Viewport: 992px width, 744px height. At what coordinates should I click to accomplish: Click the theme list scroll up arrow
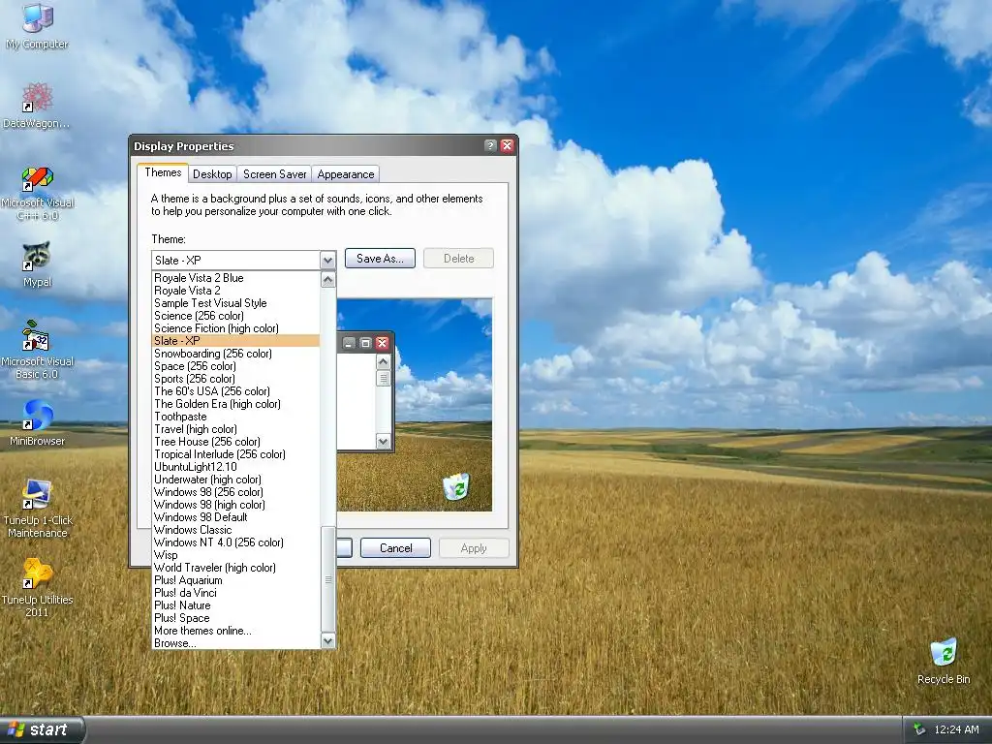click(x=327, y=279)
